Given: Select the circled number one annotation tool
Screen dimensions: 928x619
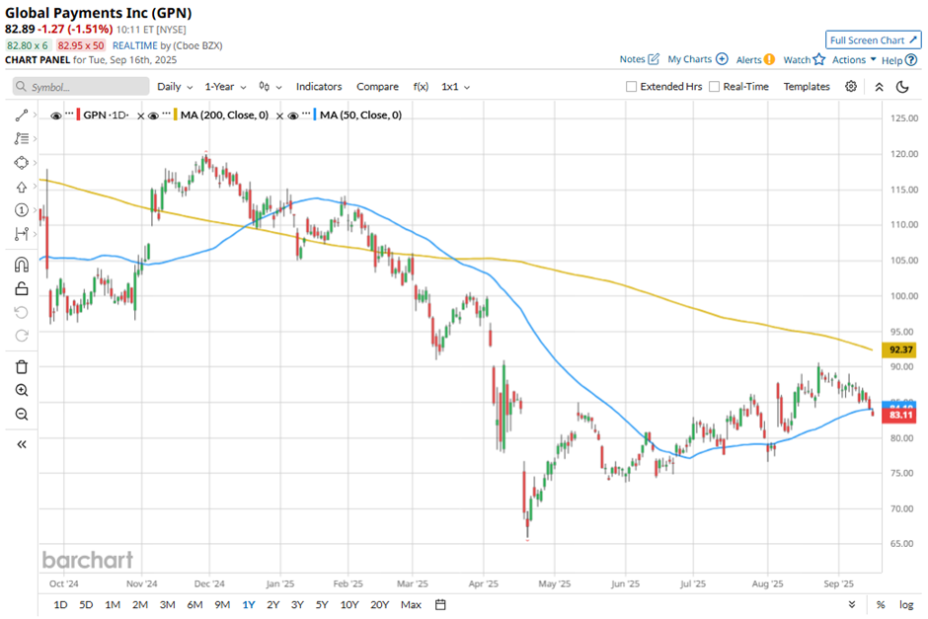Looking at the screenshot, I should pos(22,210).
